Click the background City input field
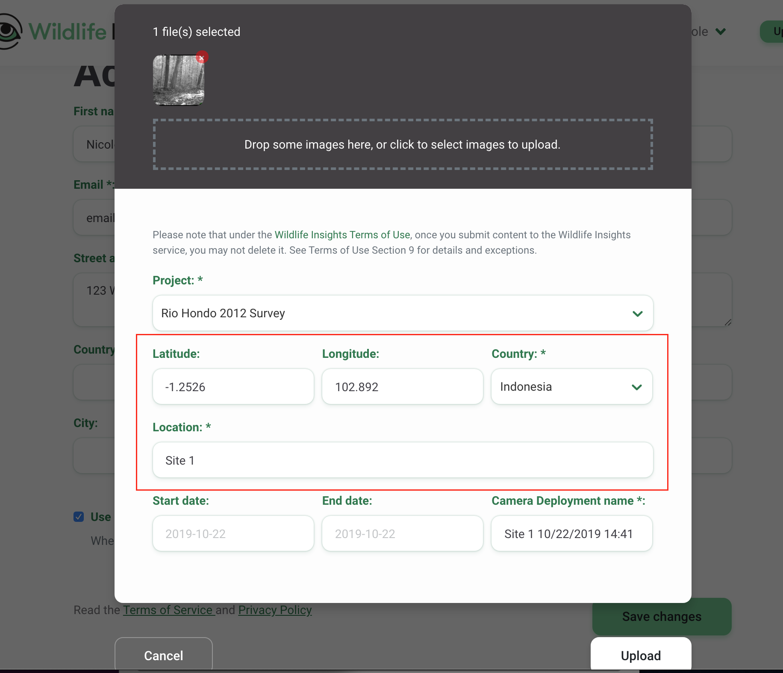Image resolution: width=783 pixels, height=673 pixels. (94, 456)
